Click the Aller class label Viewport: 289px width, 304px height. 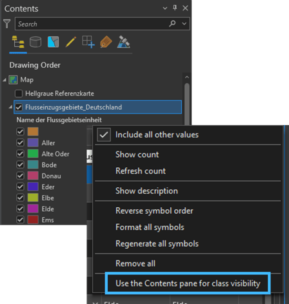[48, 143]
